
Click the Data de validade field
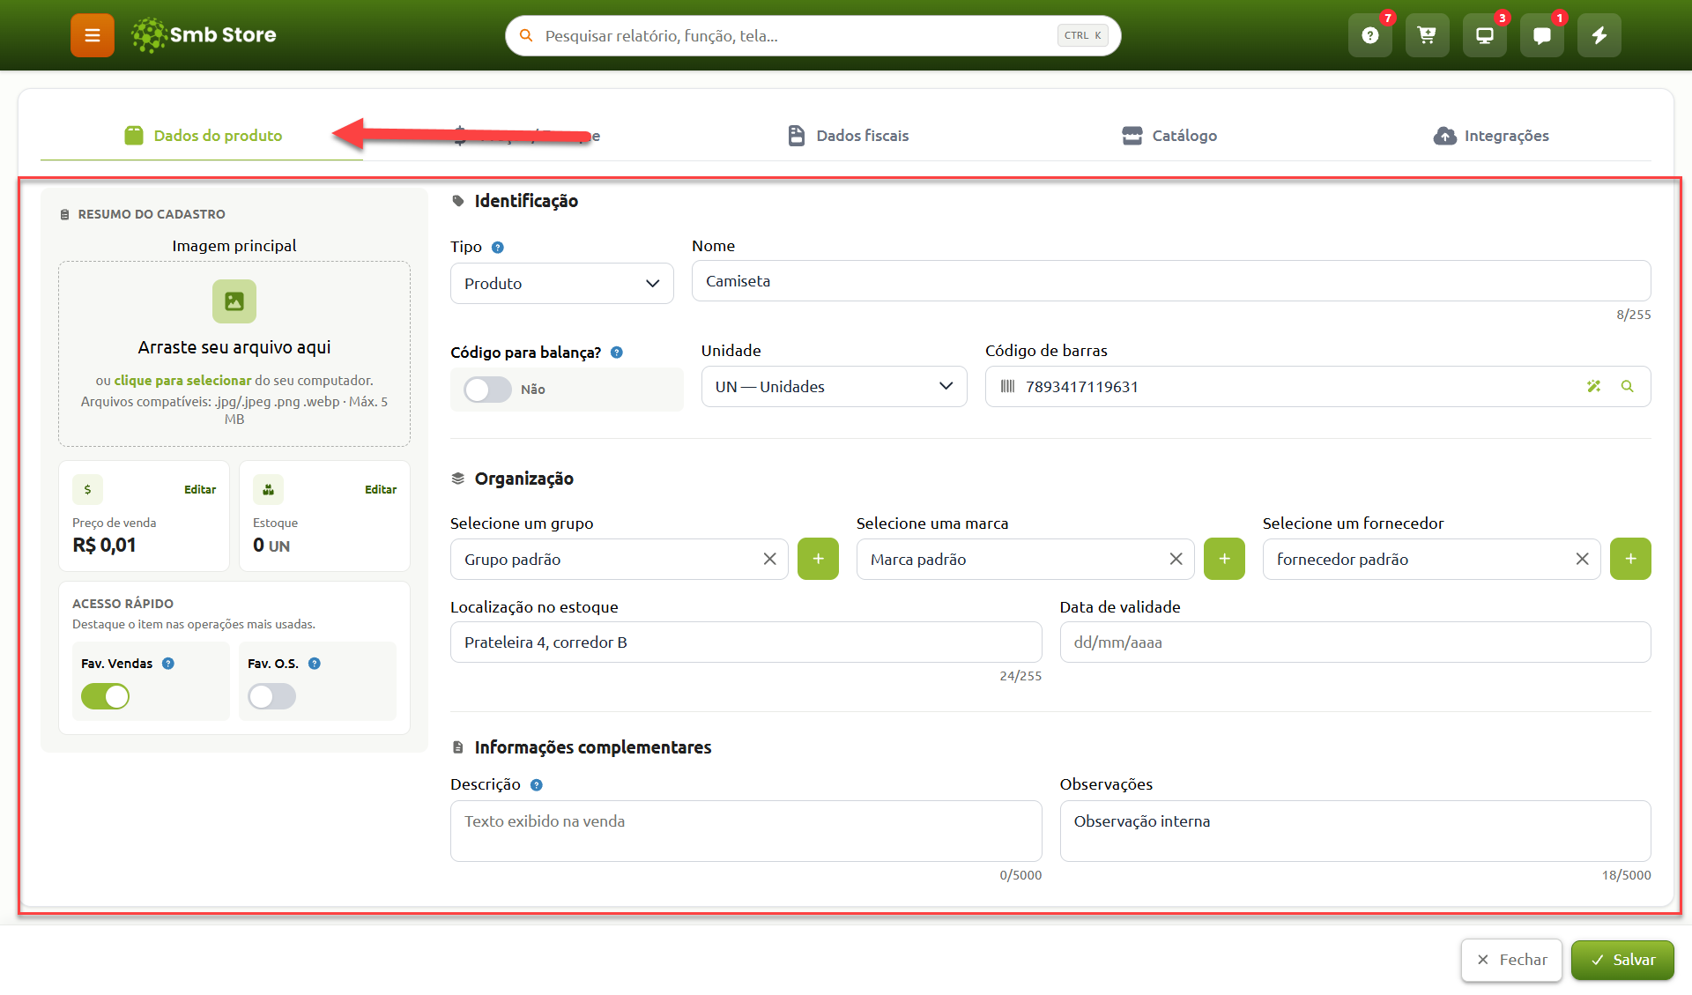click(1355, 642)
